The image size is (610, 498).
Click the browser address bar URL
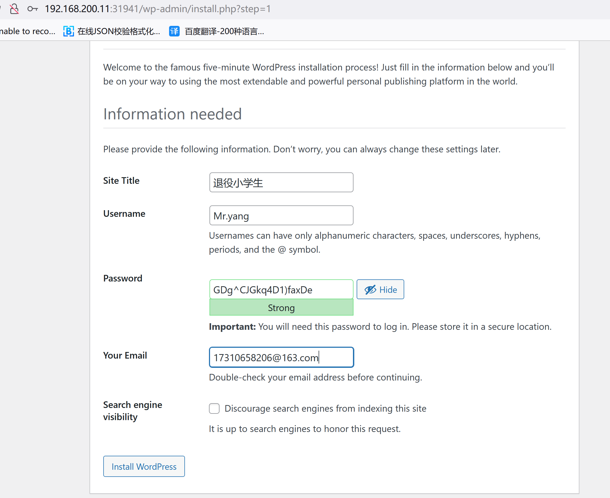[158, 9]
